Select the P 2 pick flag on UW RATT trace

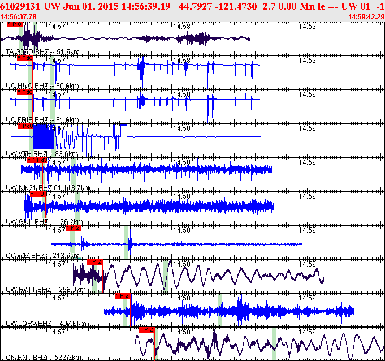click(95, 262)
